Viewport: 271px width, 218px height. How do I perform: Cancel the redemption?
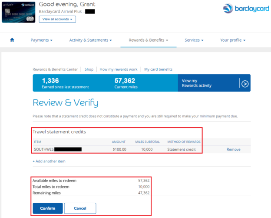[x=80, y=208]
